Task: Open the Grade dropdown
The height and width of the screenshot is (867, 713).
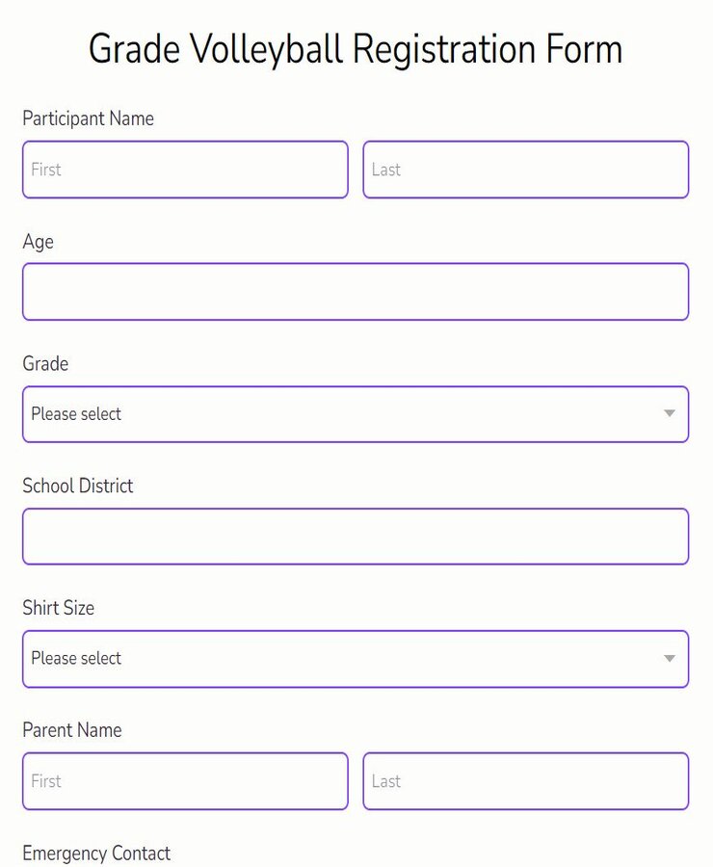Action: (356, 414)
